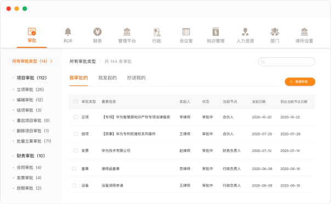Expand the 所有审批类型 (14) selector

pos(33,61)
